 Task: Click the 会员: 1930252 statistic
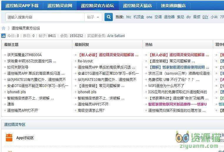[71, 36]
